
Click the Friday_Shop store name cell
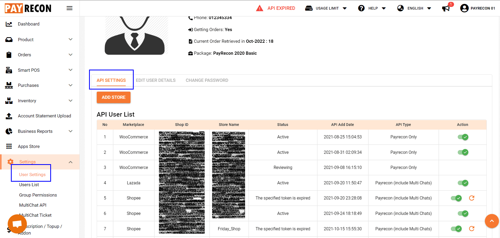(229, 229)
